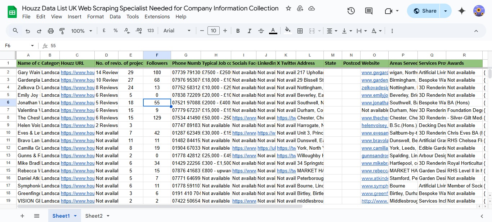Viewport: 492px width, 222px height.
Task: Open the borders tool
Action: click(x=300, y=31)
